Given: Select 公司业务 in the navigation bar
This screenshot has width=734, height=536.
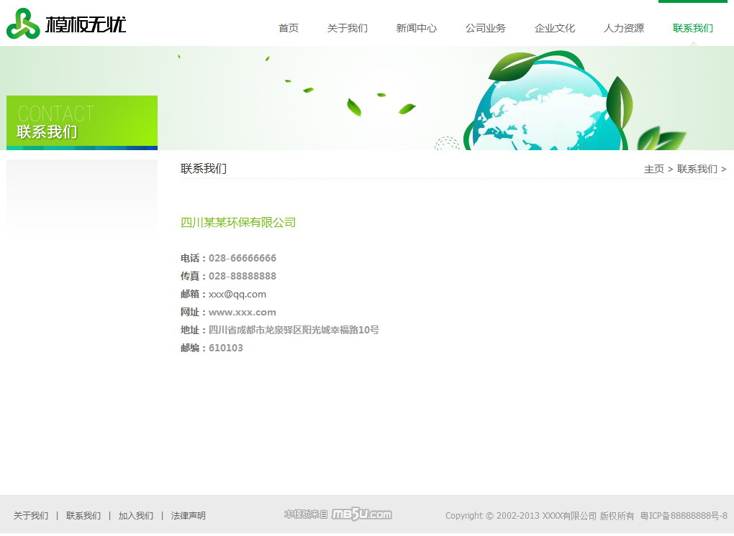Looking at the screenshot, I should [486, 28].
